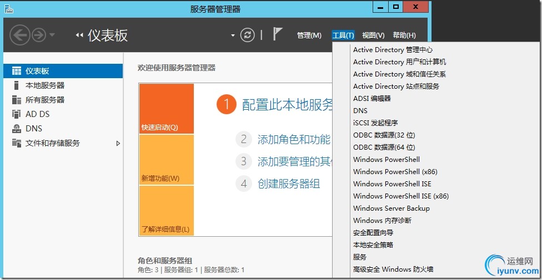Click the 创建服务器组 link

[x=289, y=184]
